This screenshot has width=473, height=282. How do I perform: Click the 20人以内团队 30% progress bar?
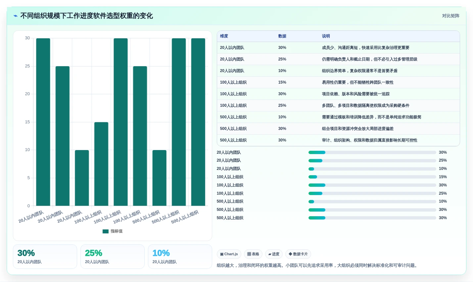[372, 152]
